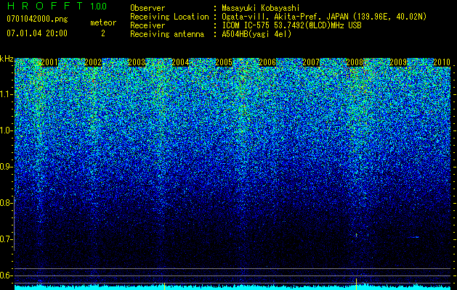Click the yellow meteor marker below 2004

pos(164,286)
